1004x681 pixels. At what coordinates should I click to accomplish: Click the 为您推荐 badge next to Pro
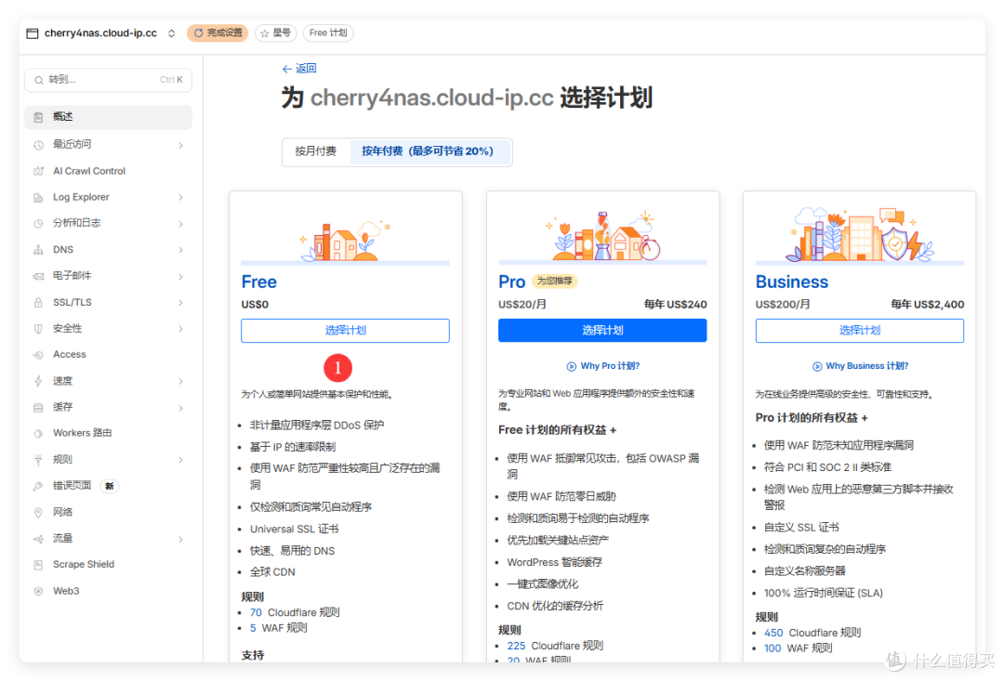coord(554,282)
